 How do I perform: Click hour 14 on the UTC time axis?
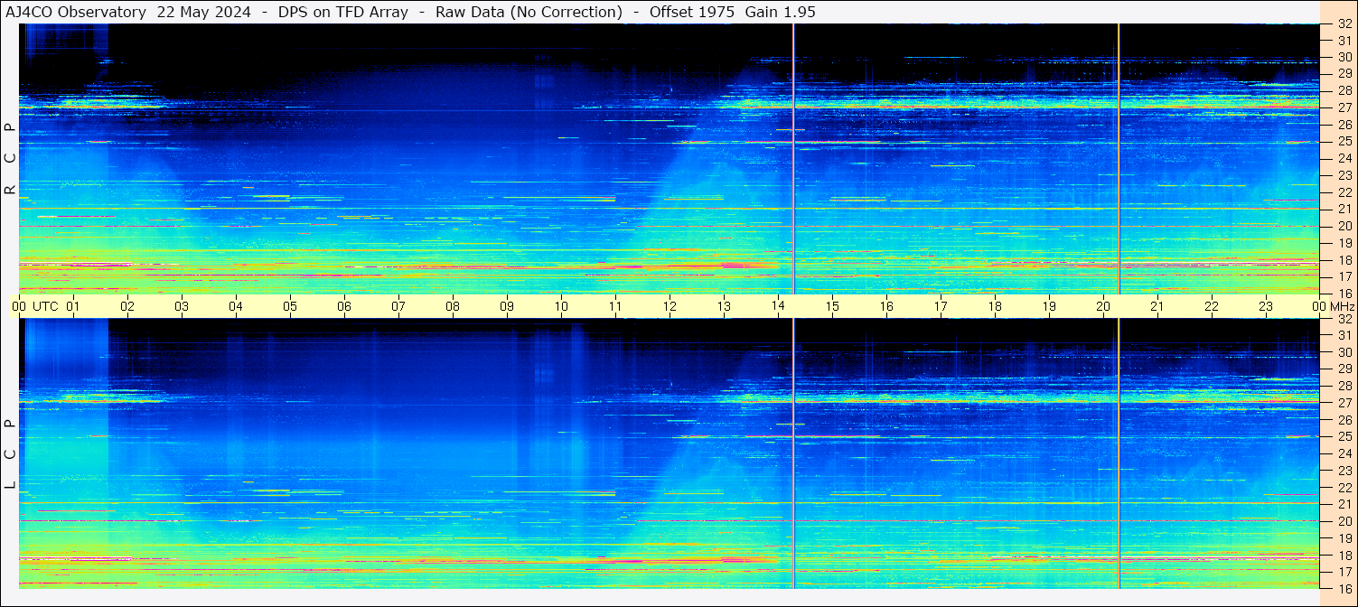778,306
